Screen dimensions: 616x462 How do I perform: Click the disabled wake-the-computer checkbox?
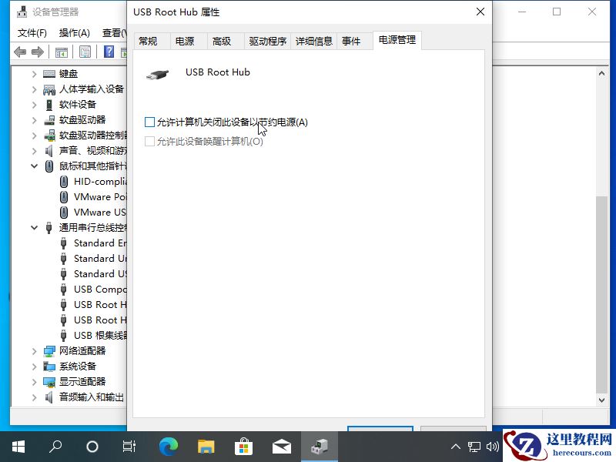point(149,142)
